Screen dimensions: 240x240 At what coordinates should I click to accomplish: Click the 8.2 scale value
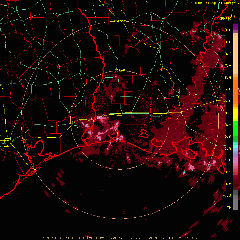[x=228, y=54]
